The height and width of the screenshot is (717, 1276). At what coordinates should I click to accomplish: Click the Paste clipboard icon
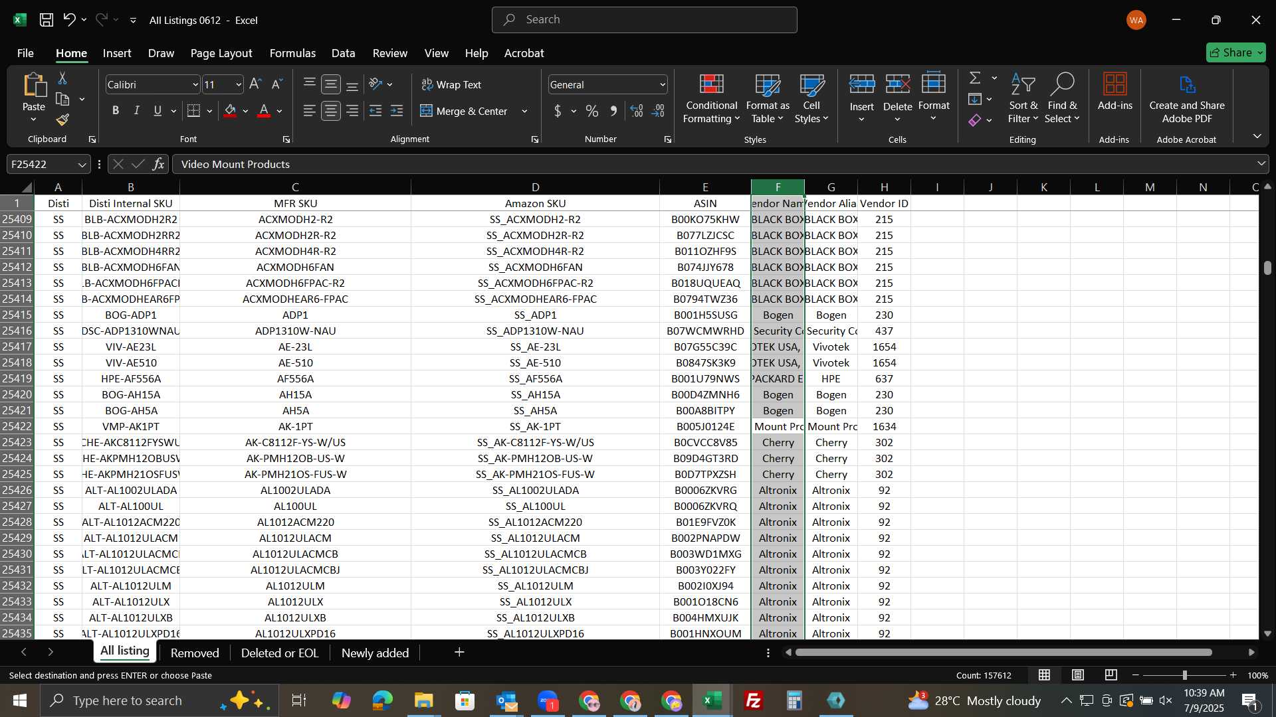(x=34, y=86)
